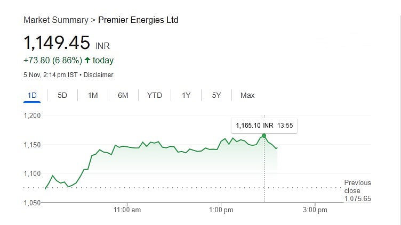Switch to the 1Y chart tab
The image size is (401, 225).
186,96
